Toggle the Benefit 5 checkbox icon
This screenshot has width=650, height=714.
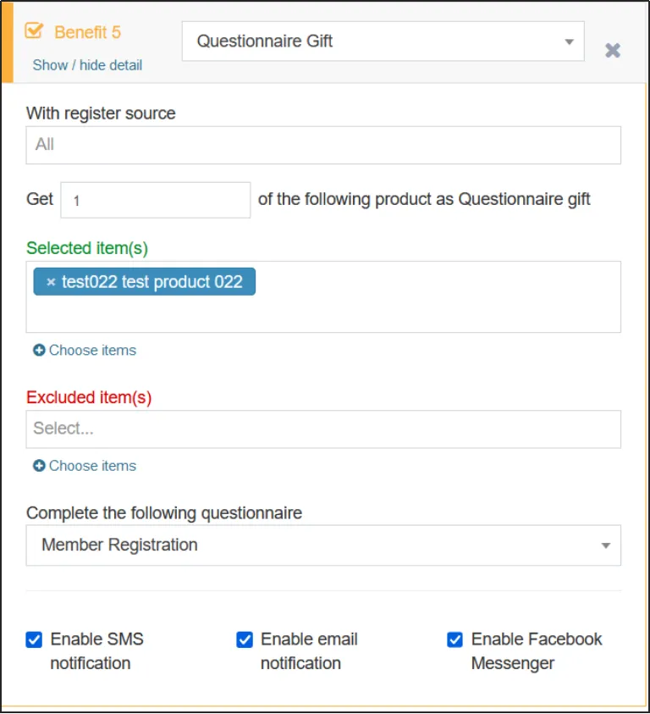click(x=34, y=31)
